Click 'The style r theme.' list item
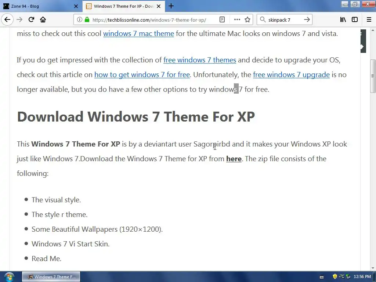This screenshot has height=282, width=376. coord(59,214)
